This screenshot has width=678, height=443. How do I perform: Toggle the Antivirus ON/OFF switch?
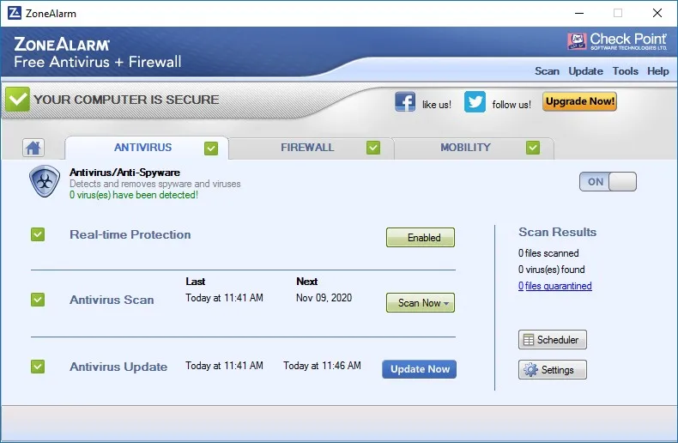click(x=608, y=182)
